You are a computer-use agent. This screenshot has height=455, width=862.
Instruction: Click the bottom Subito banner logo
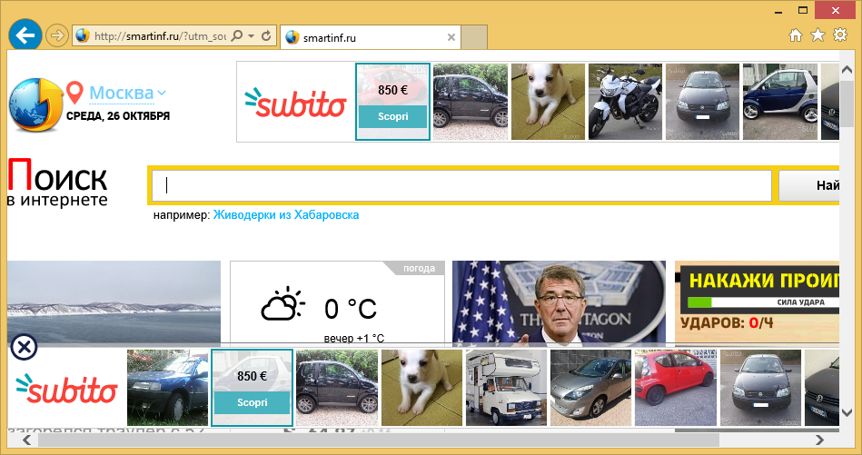coord(66,388)
